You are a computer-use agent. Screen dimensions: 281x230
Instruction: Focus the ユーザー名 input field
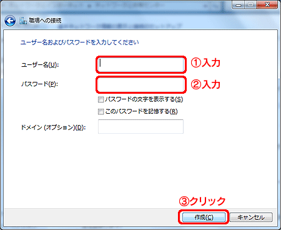point(140,64)
